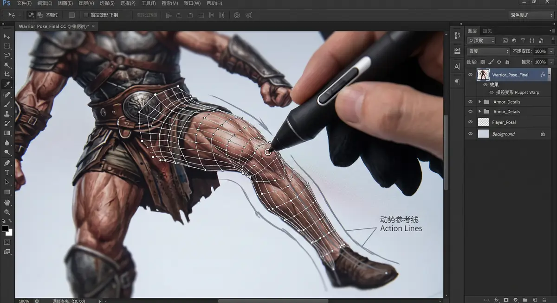Select the Crop tool in the toolbox

7,75
